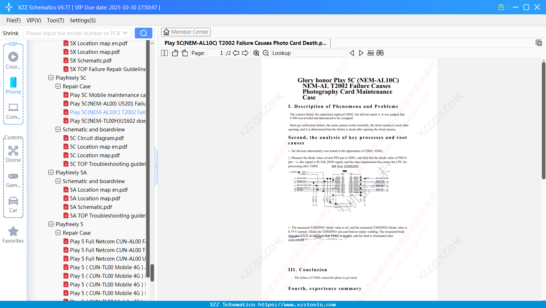546x308 pixels.
Task: Open the Course section in the VIP sidebar
Action: 13,60
